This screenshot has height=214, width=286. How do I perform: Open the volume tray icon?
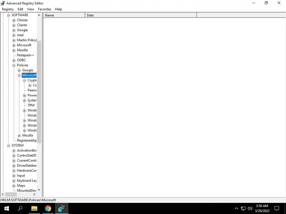coord(250,208)
